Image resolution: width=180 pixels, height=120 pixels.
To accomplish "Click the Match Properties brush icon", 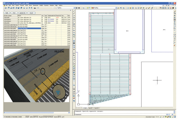I will coord(147,8).
